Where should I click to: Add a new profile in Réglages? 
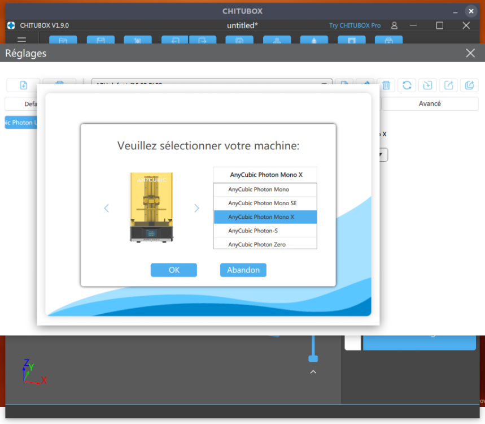[x=24, y=85]
